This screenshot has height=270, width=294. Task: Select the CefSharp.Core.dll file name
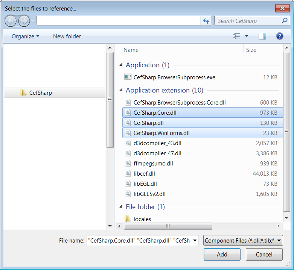coord(155,113)
